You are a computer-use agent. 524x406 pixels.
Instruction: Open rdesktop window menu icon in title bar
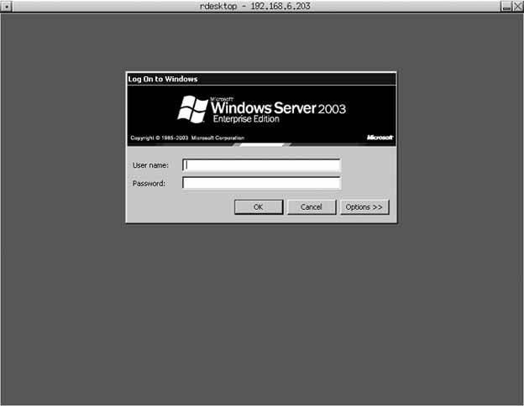7,6
